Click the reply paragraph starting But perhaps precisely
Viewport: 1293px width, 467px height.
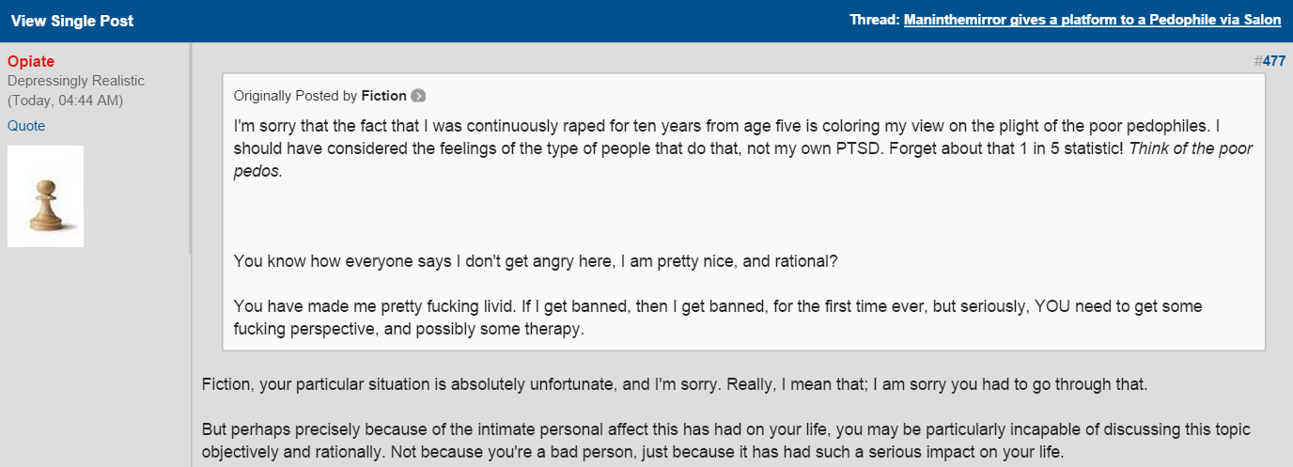click(726, 440)
